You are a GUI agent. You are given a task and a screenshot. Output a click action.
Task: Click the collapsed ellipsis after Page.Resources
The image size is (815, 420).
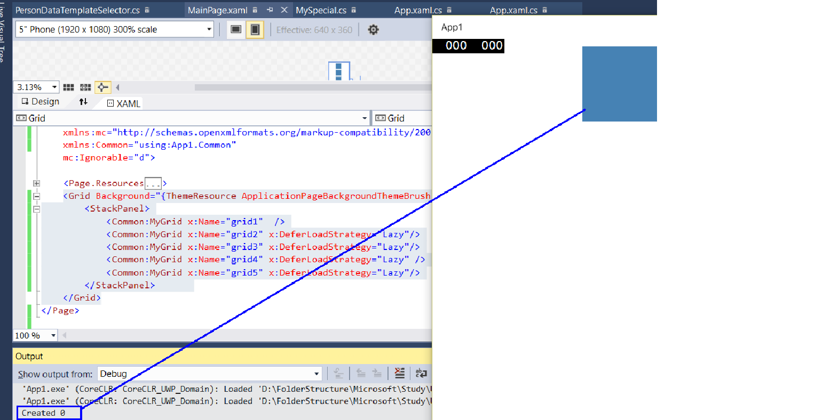coord(153,183)
